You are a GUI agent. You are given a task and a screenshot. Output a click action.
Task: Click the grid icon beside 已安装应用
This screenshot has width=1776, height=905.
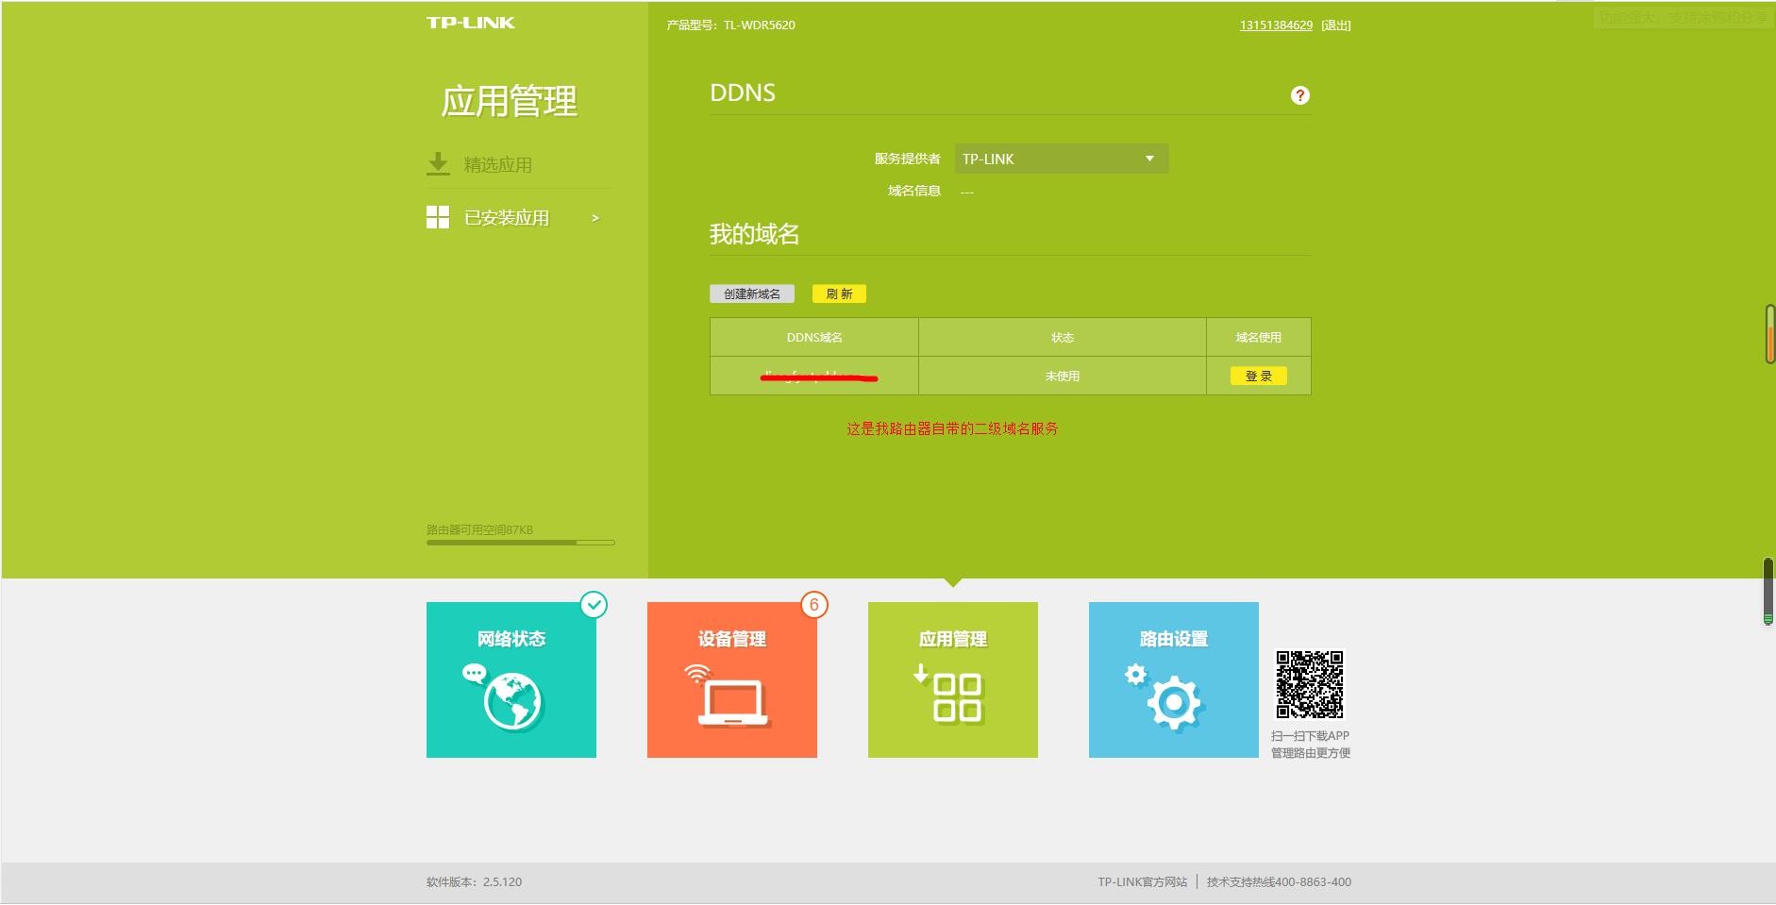[438, 218]
